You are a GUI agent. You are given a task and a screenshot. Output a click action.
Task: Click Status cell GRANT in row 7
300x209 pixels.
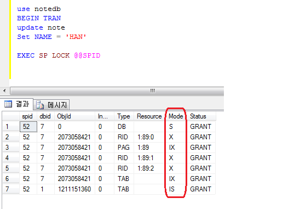tap(201, 189)
